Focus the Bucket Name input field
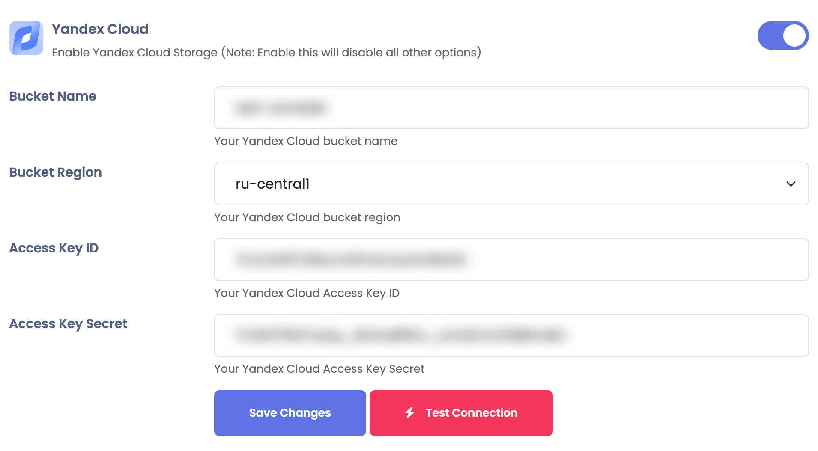 pos(511,108)
